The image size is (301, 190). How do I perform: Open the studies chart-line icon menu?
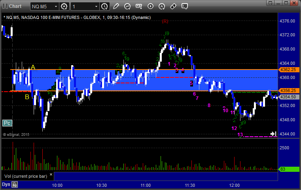pyautogui.click(x=127, y=6)
